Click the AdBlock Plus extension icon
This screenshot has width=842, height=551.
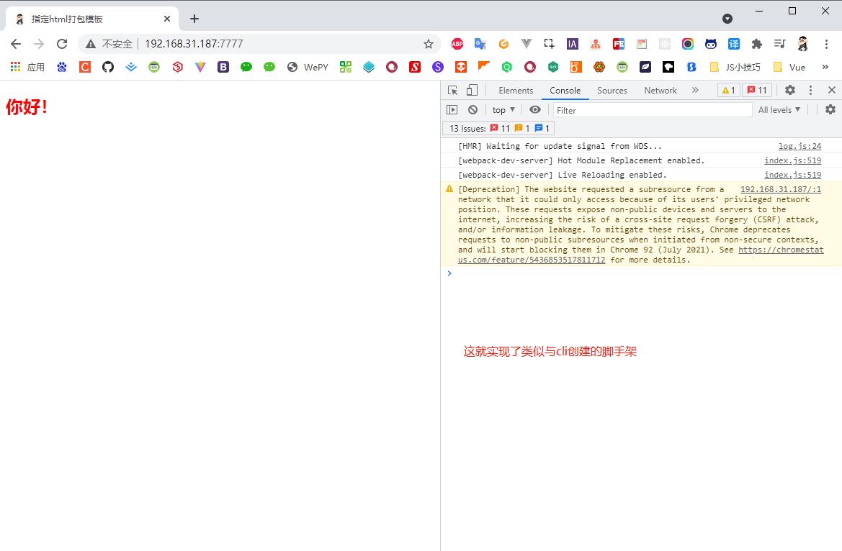[457, 44]
